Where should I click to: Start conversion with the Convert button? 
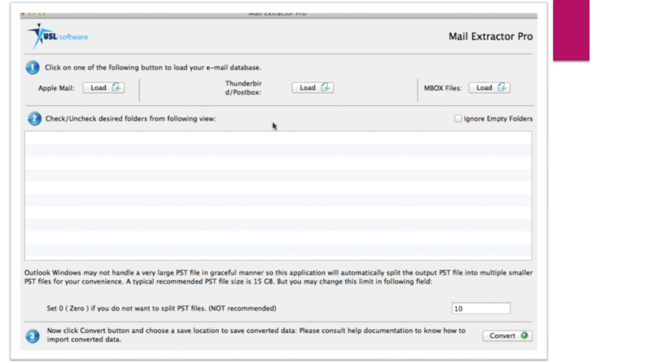pos(508,336)
